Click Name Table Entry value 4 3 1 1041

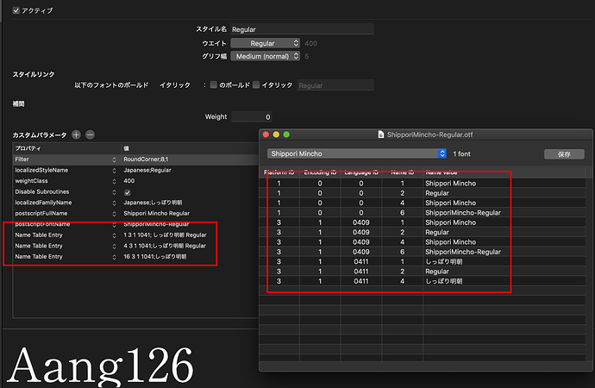tap(165, 246)
